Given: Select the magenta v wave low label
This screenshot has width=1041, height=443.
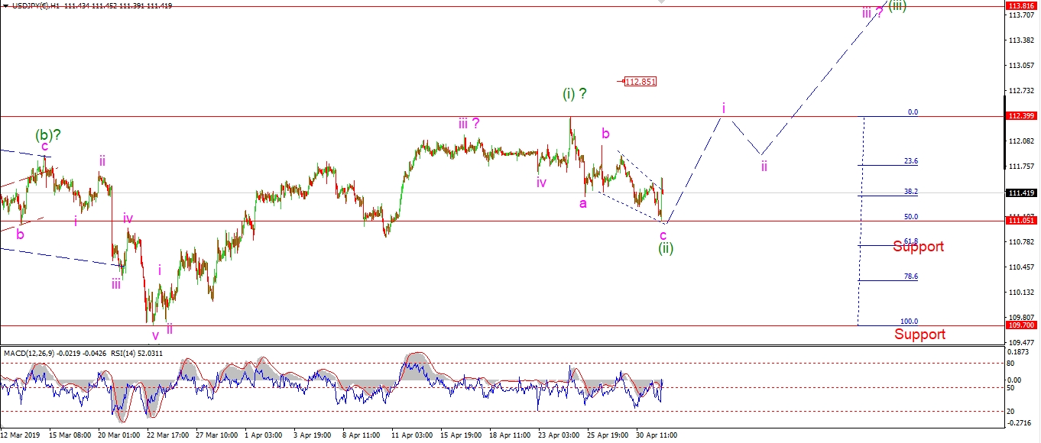Looking at the screenshot, I should pos(155,335).
